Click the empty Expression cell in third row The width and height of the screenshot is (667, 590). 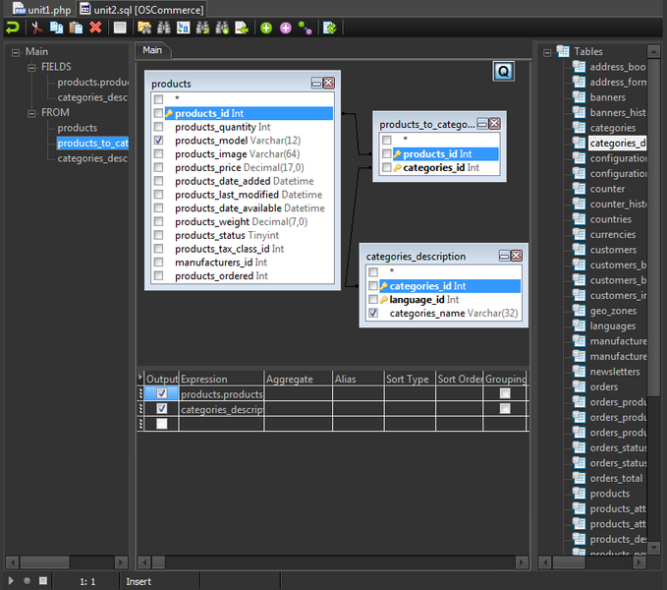(221, 424)
